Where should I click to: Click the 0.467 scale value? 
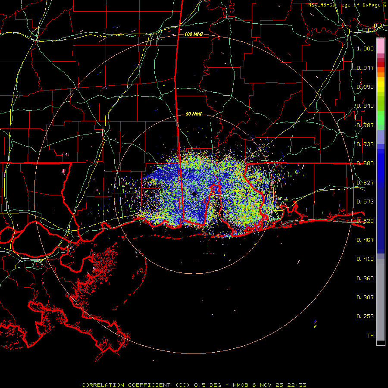tap(365, 240)
